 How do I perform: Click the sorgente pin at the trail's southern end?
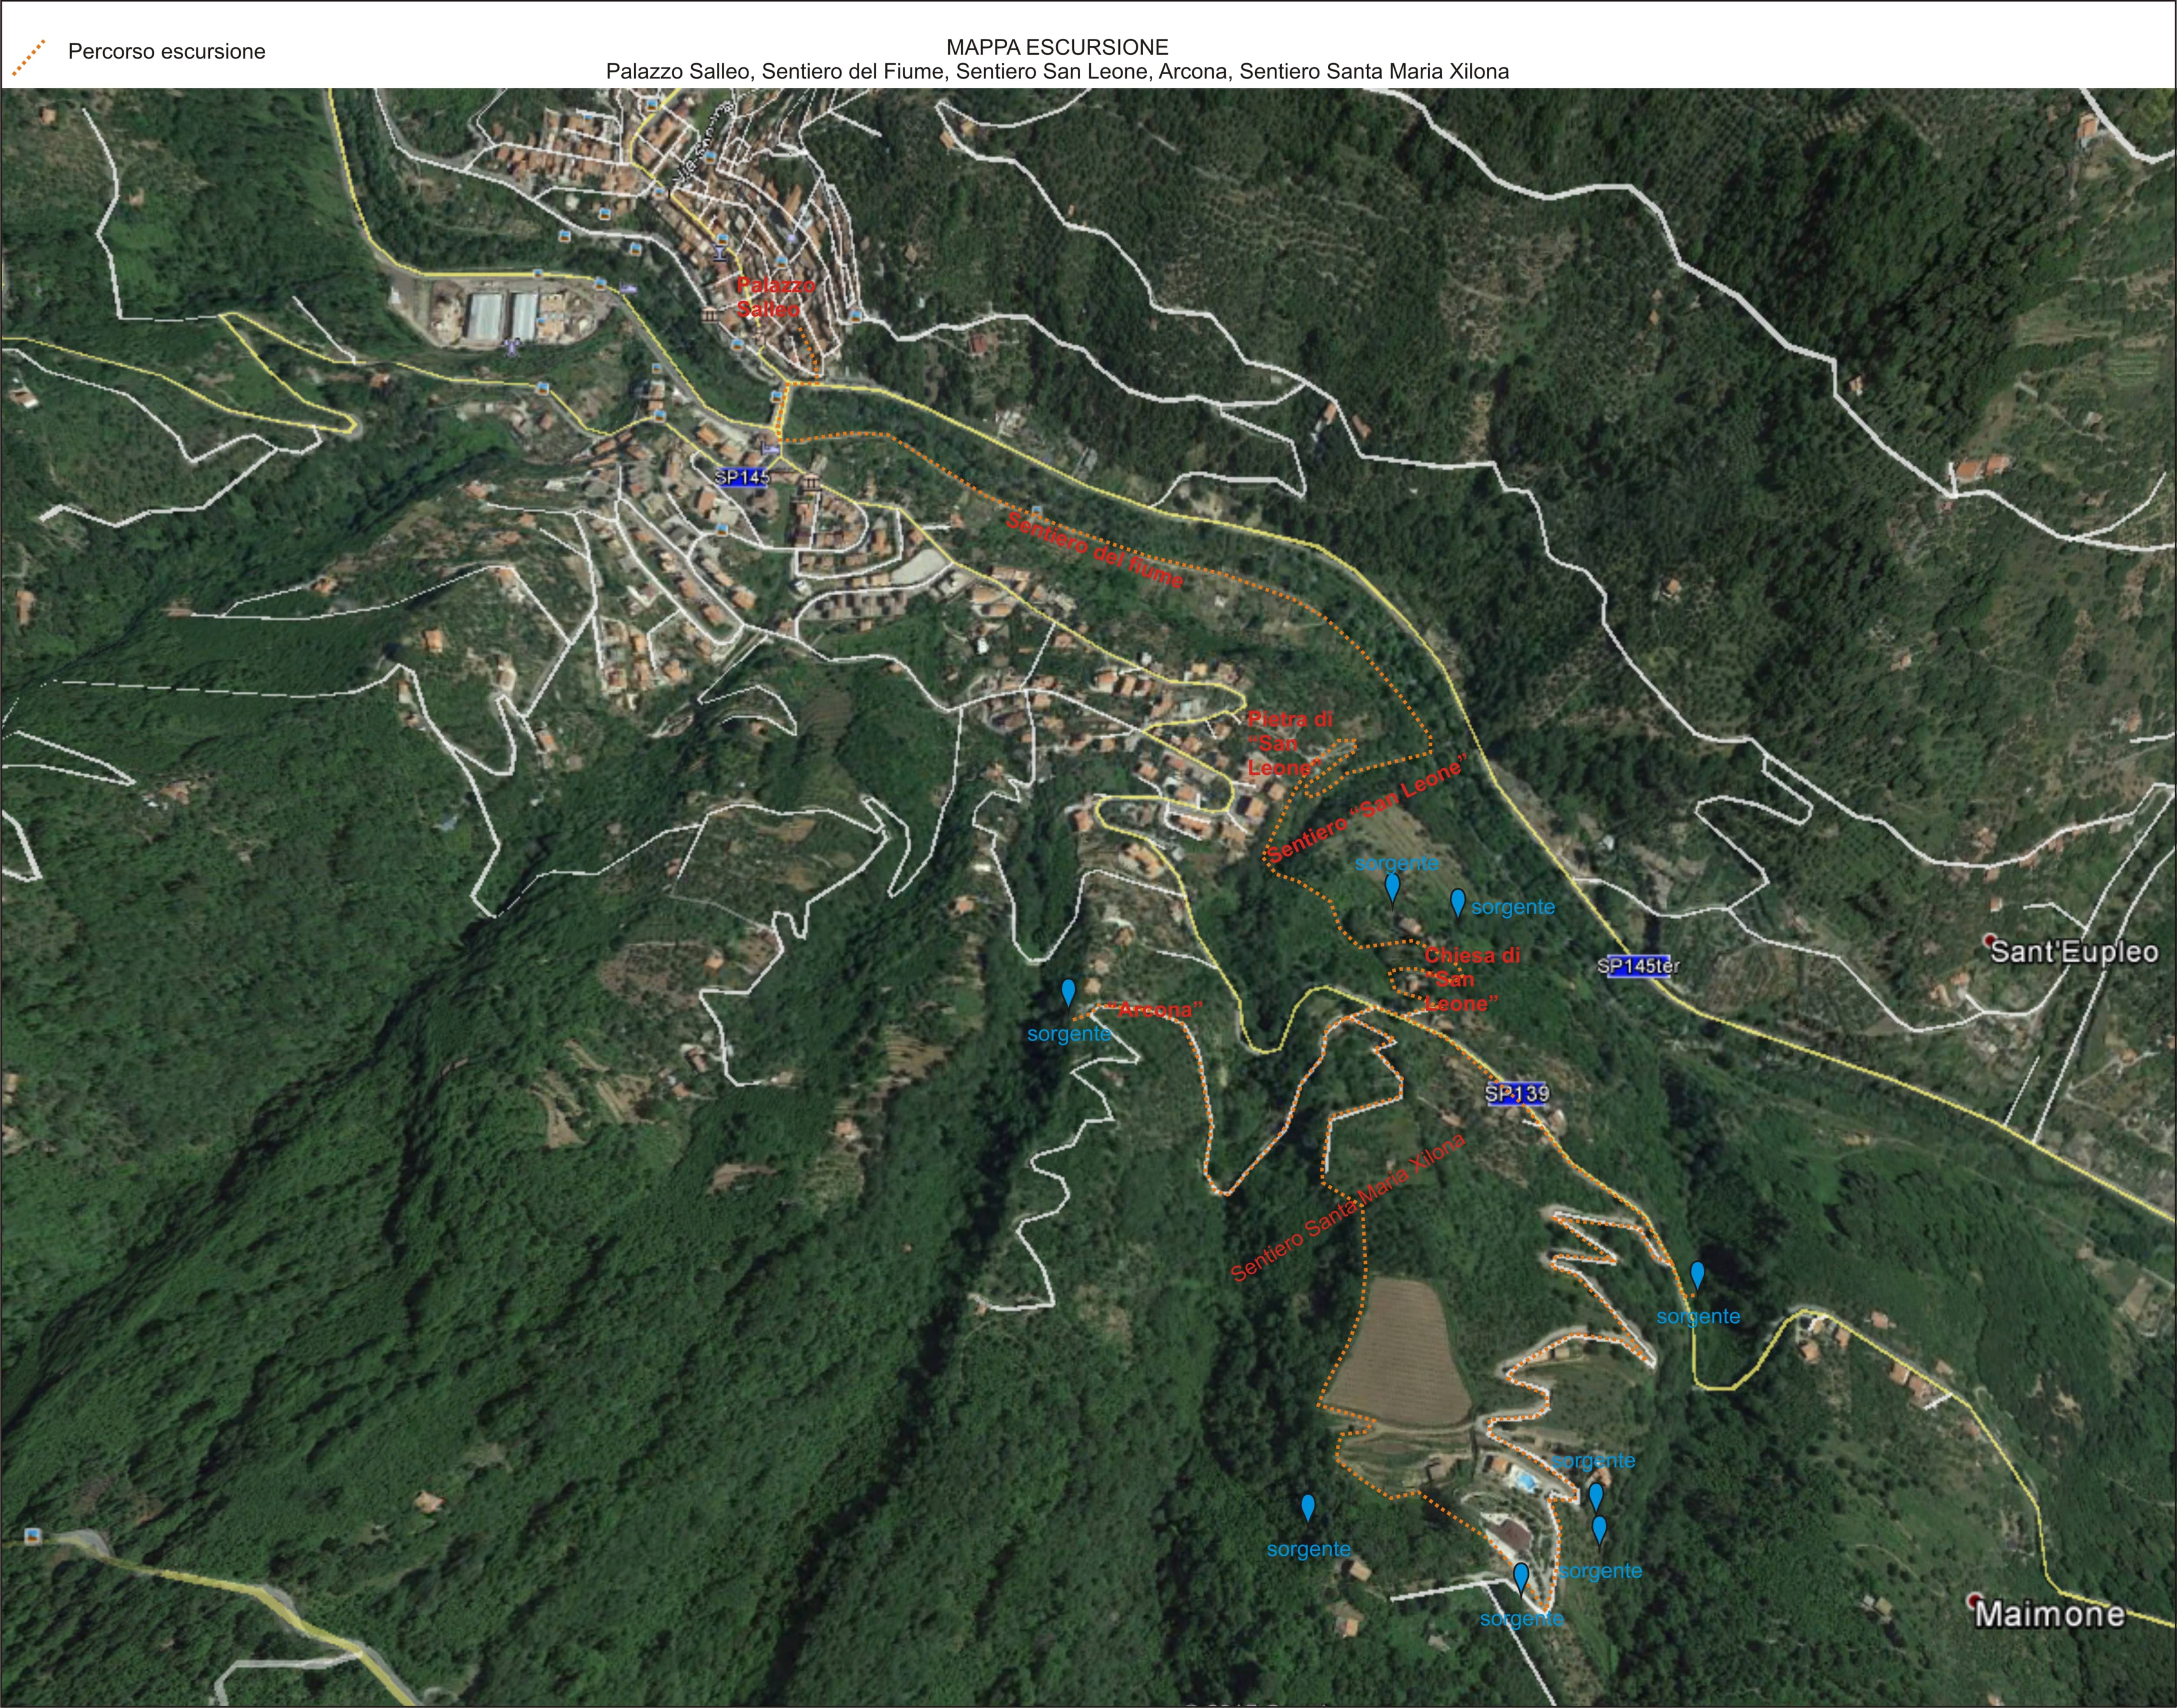[x=1521, y=1578]
